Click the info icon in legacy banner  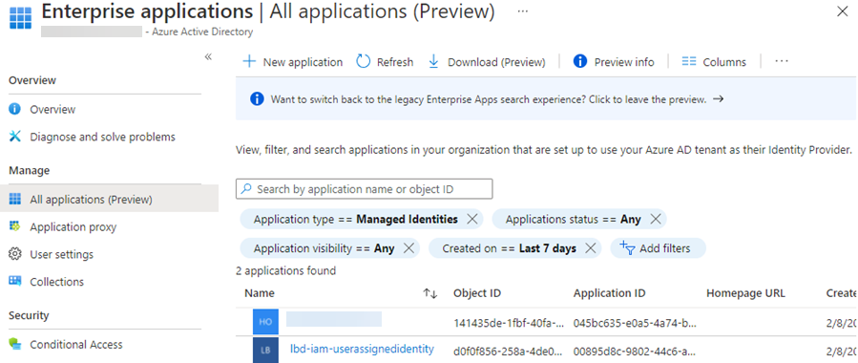(257, 99)
